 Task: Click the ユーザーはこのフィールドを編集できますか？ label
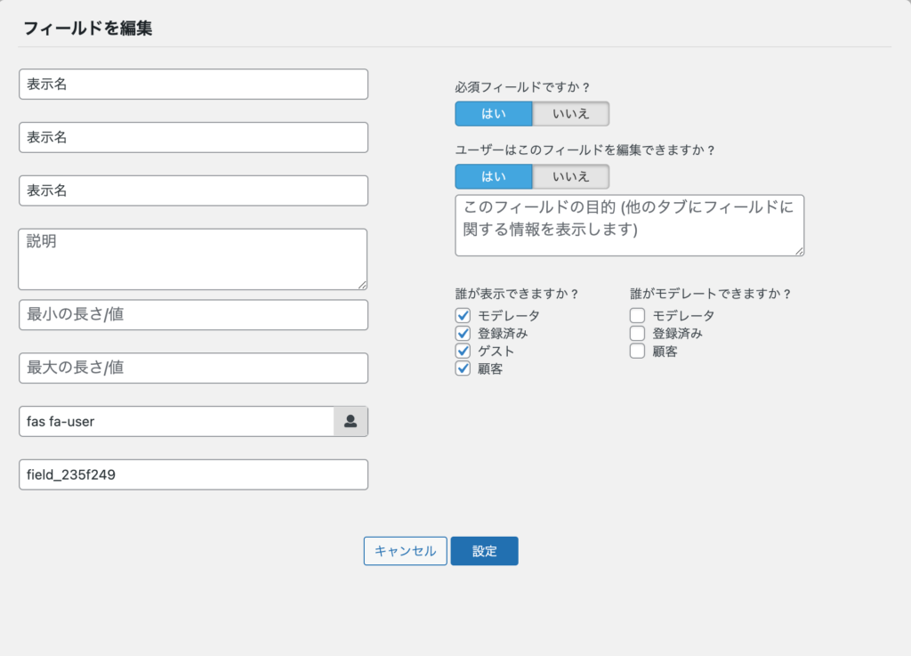point(585,150)
